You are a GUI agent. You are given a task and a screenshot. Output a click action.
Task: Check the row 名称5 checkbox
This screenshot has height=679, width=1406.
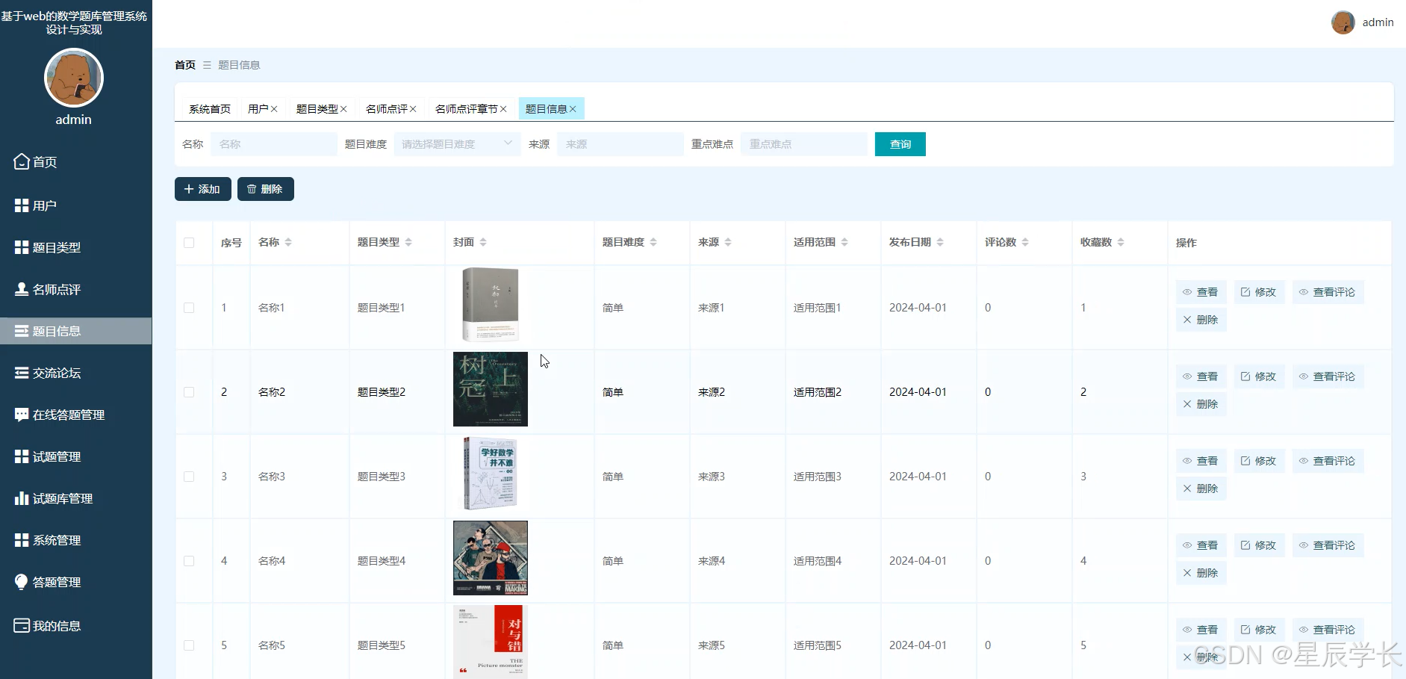[x=189, y=645]
